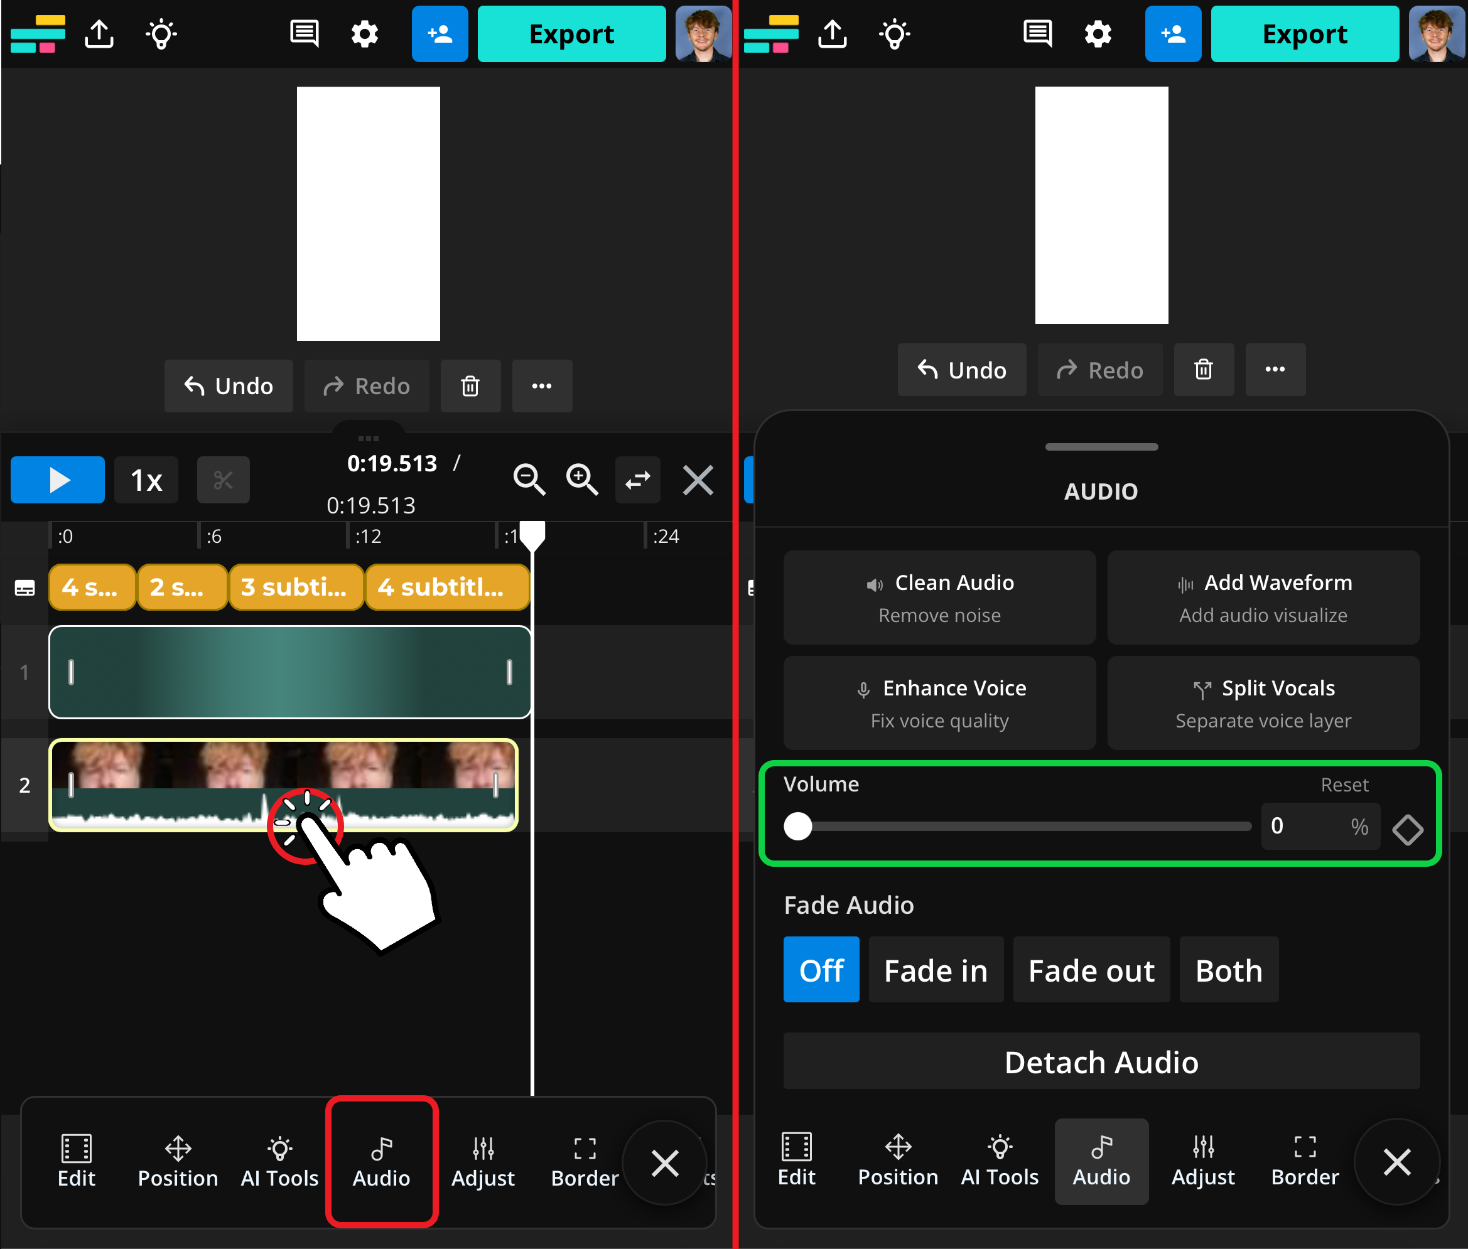Split the clip with the scissors tool
Viewport: 1468px width, 1249px height.
click(224, 480)
